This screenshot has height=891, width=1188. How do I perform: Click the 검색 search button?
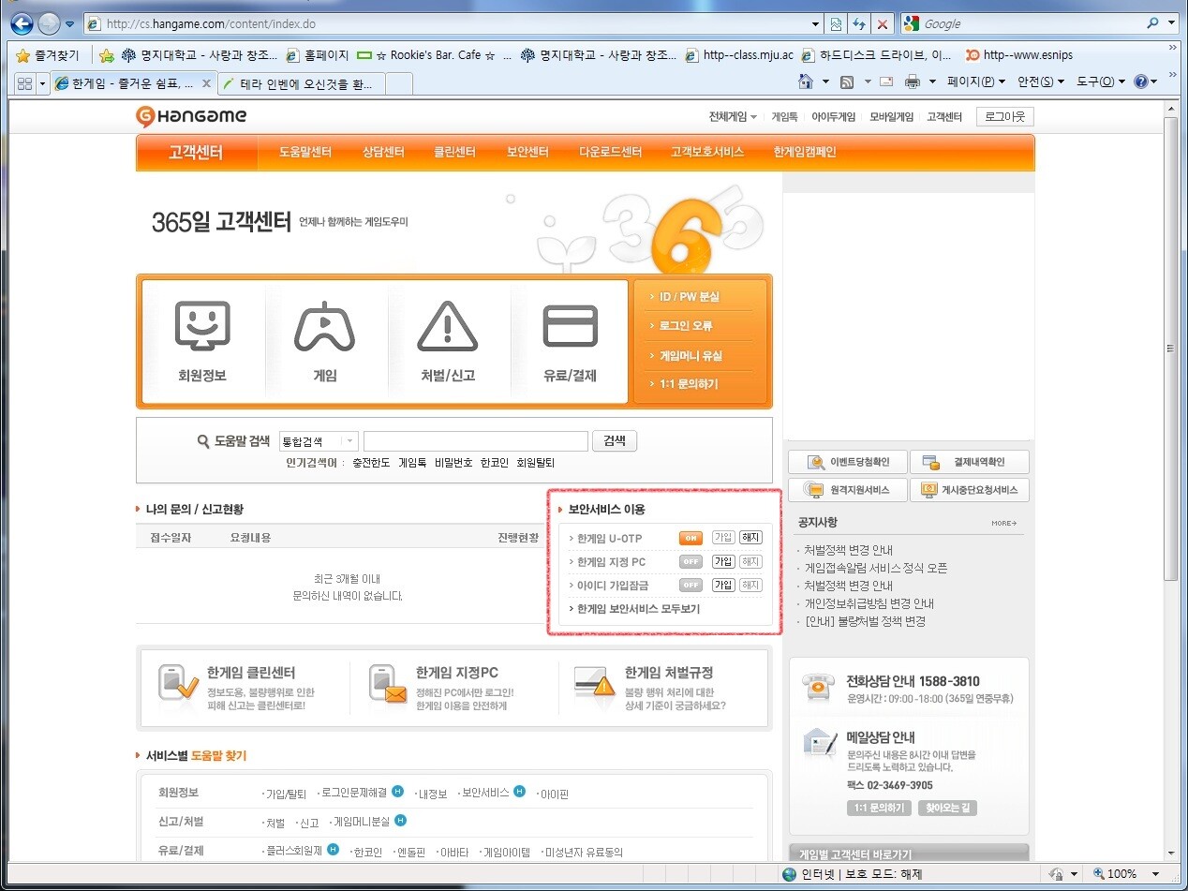tap(615, 441)
